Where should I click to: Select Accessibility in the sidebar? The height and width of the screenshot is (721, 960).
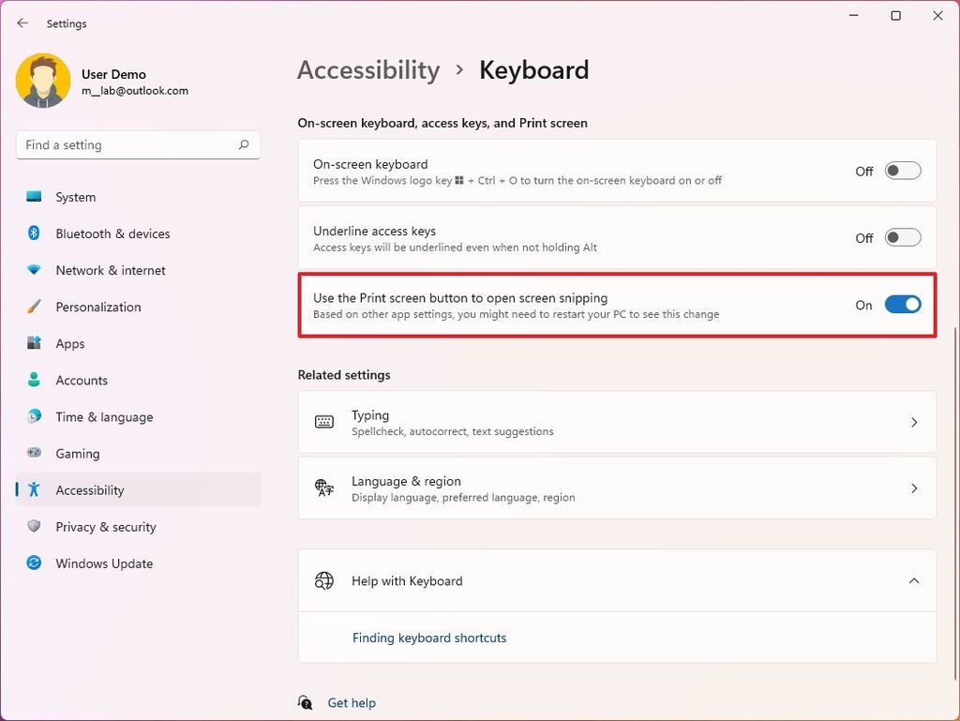point(89,489)
